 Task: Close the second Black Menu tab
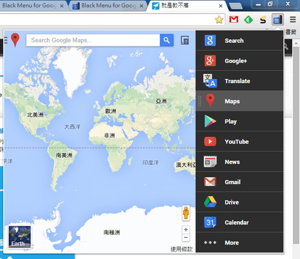[141, 6]
